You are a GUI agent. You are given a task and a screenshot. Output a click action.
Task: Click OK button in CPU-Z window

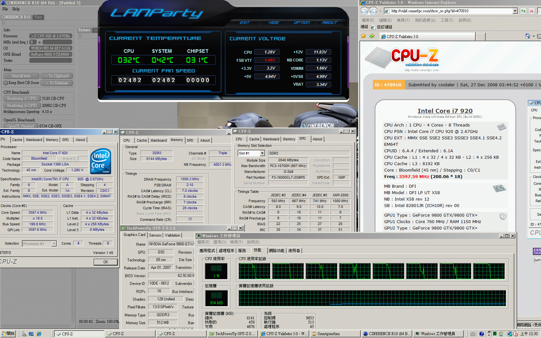(106, 262)
